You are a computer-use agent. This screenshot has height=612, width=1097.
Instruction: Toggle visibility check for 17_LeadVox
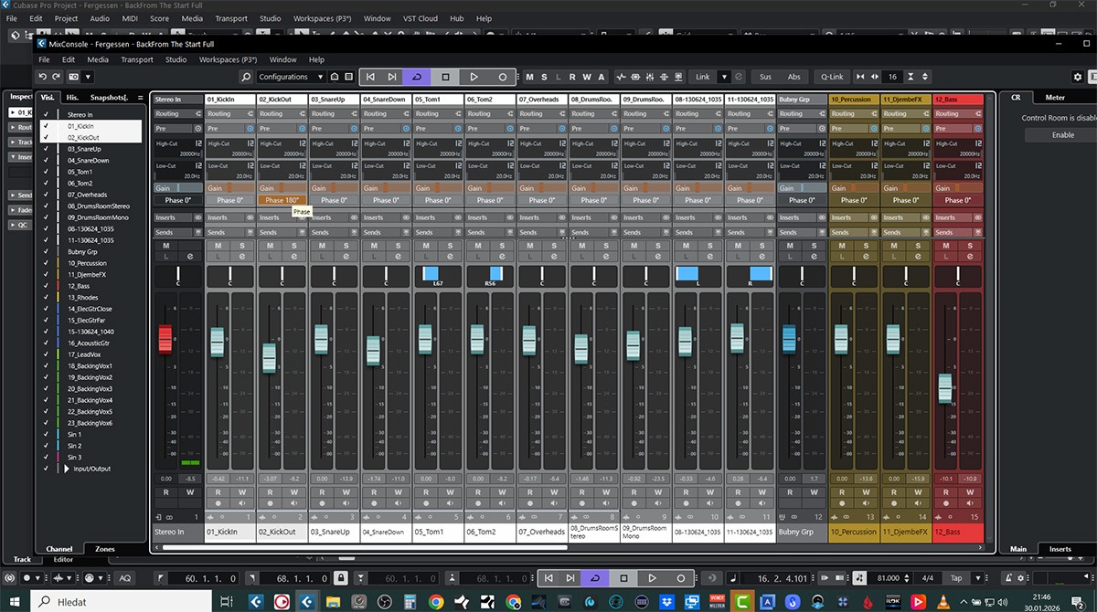coord(46,354)
